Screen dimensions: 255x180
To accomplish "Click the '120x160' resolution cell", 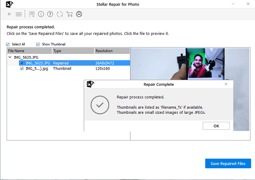I will 102,68.
